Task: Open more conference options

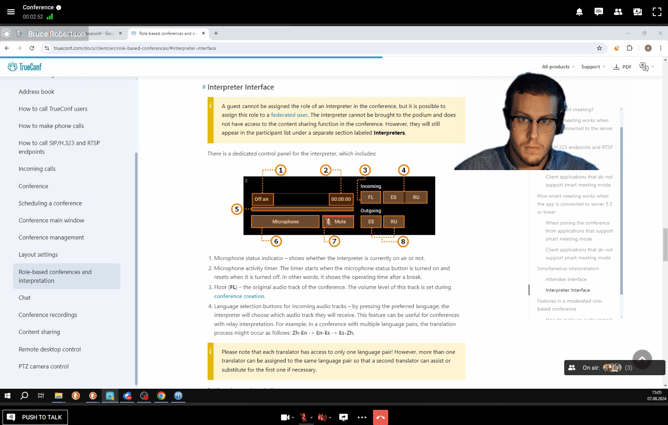Action: 362,417
